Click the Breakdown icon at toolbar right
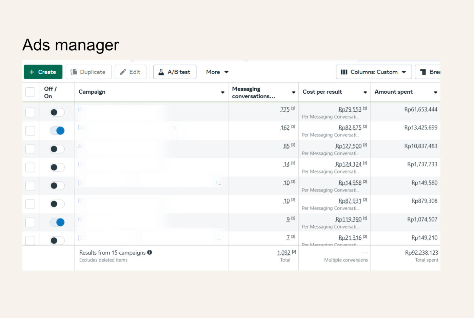This screenshot has width=474, height=318. [x=423, y=72]
